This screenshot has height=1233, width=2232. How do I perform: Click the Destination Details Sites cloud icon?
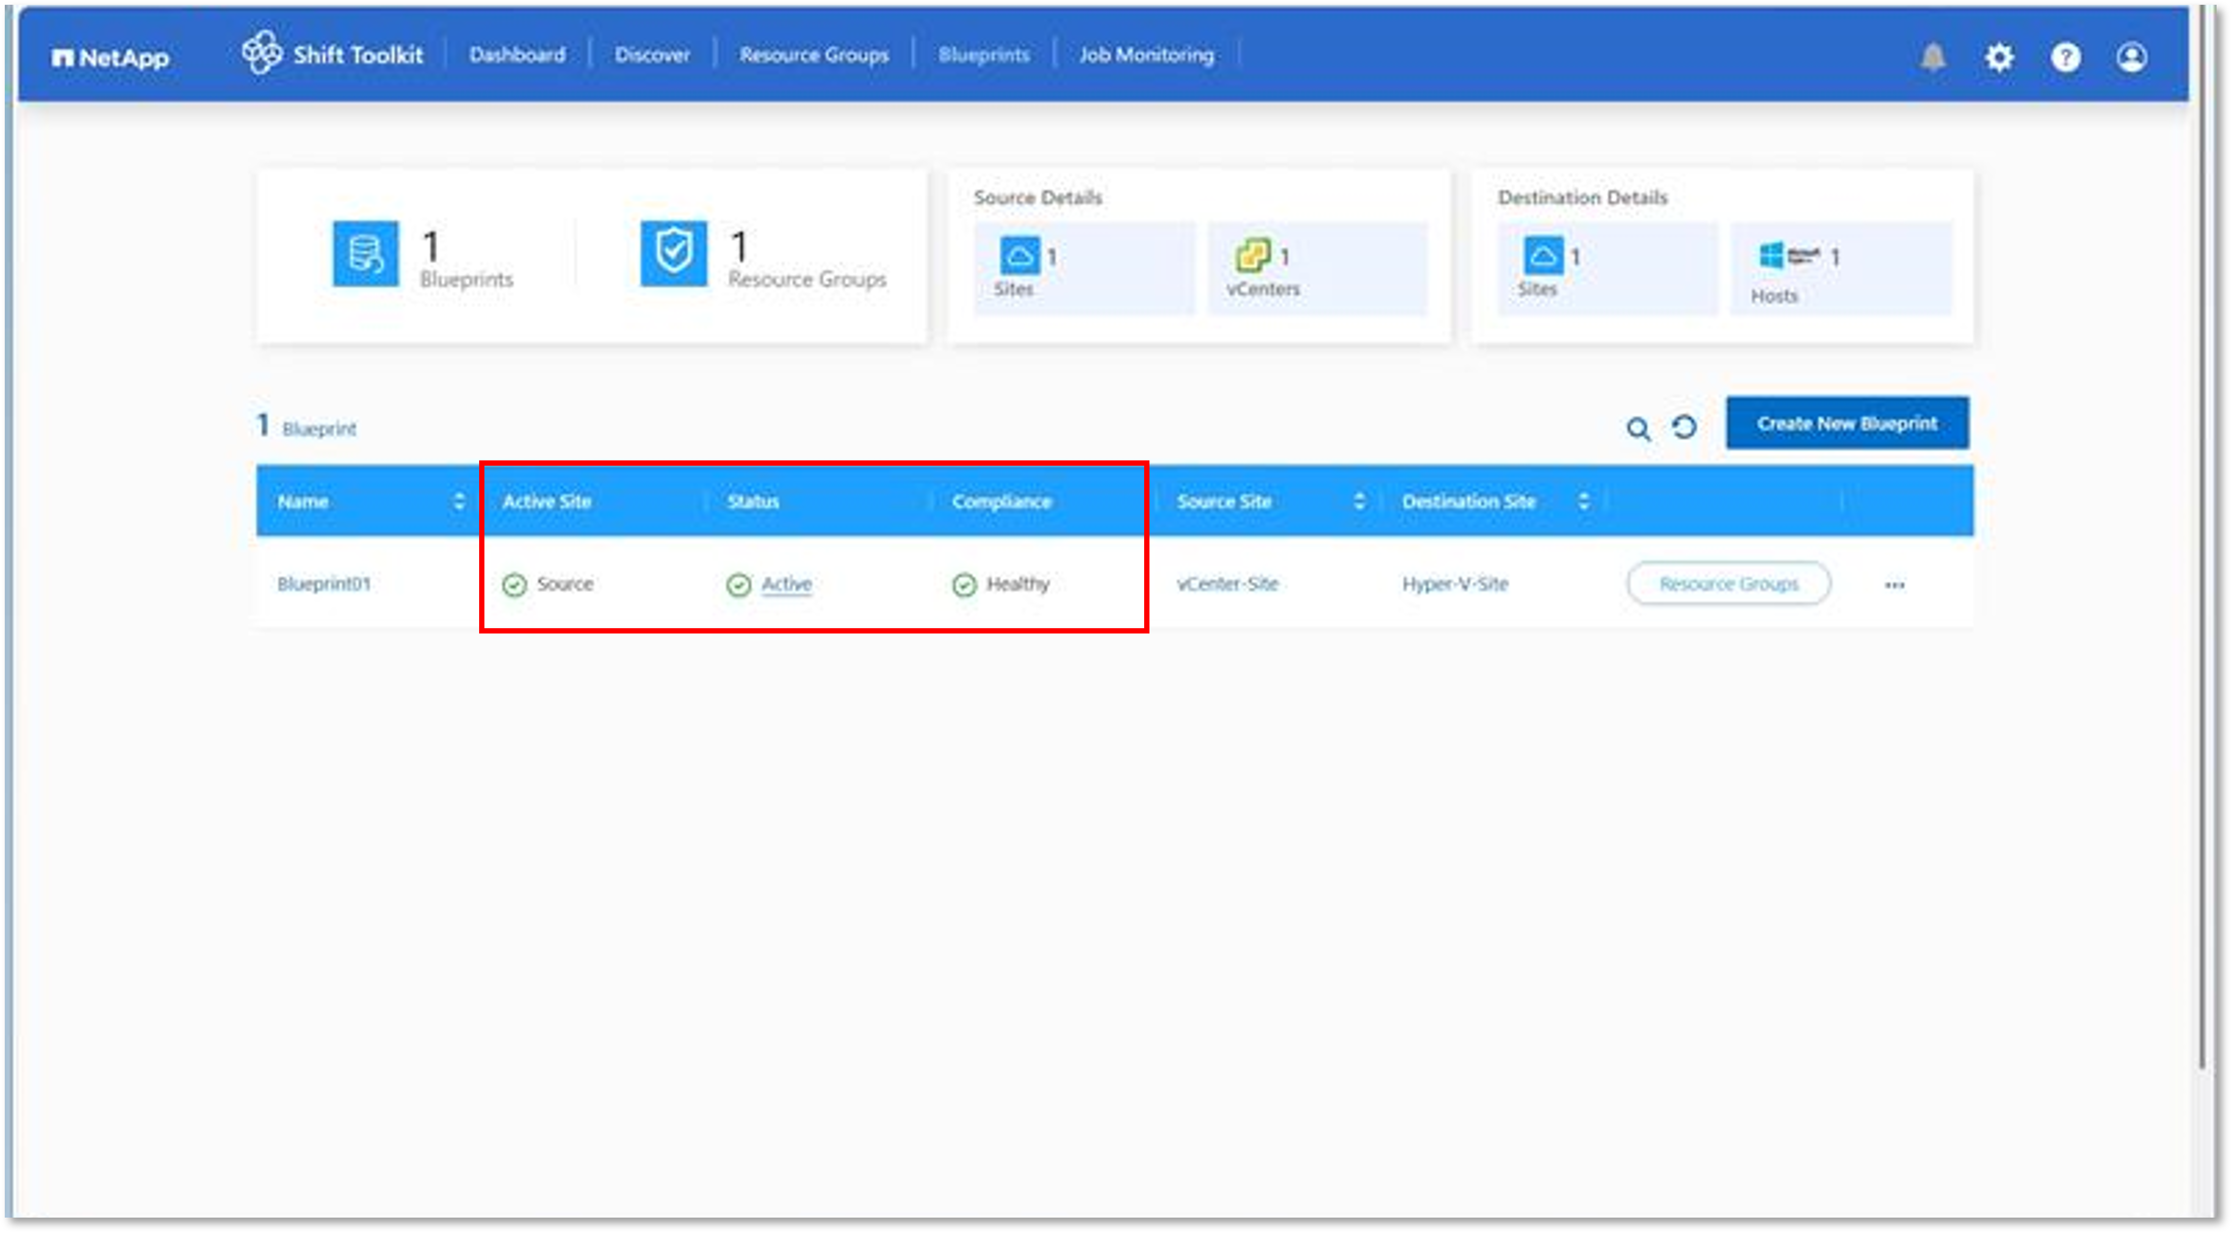pos(1543,255)
